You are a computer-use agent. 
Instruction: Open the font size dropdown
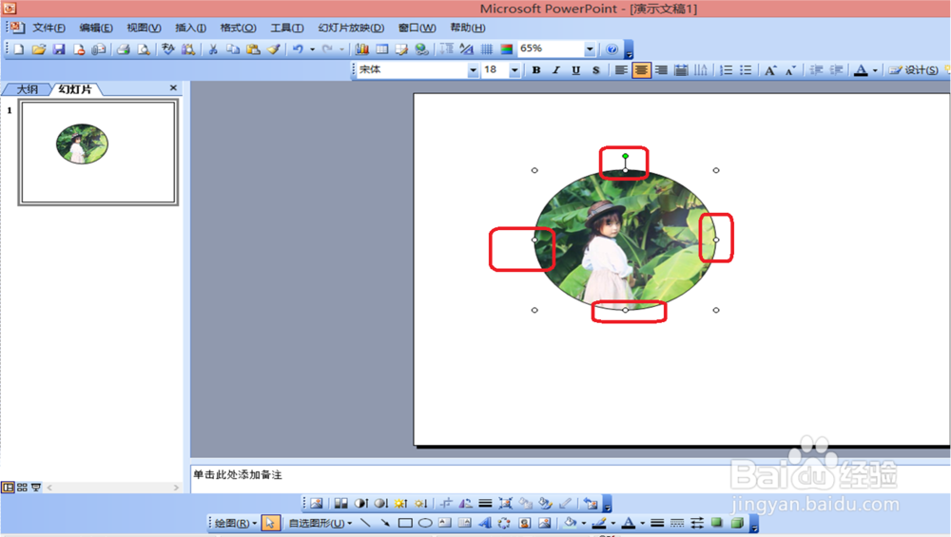(x=514, y=70)
